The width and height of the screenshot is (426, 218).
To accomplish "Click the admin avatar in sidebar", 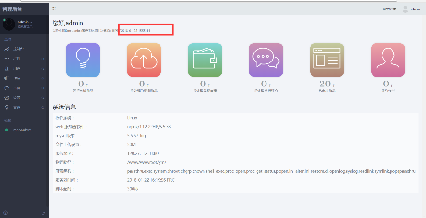I will pyautogui.click(x=9, y=25).
